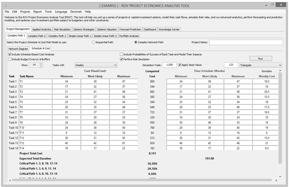289x187 pixels.
Task: Open the File menu
Action: 7,12
